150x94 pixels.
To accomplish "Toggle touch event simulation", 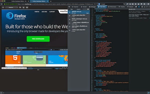I will point(23,7).
